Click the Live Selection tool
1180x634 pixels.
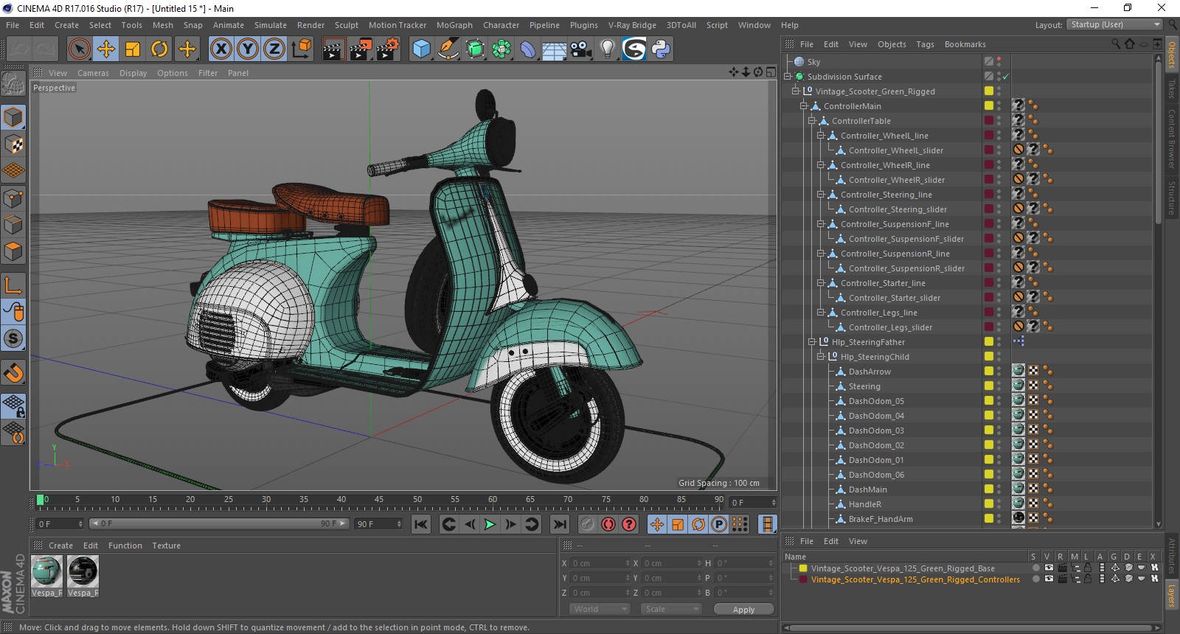click(x=79, y=49)
